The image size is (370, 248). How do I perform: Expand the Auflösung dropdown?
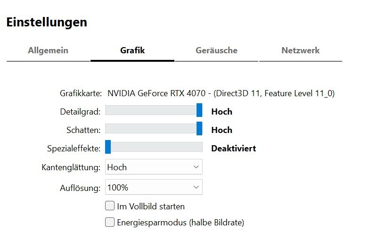click(x=154, y=187)
